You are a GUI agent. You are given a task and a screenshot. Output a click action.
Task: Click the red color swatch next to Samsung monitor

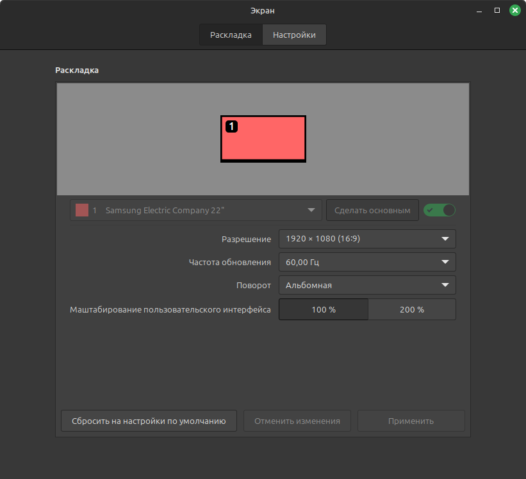[x=82, y=210]
